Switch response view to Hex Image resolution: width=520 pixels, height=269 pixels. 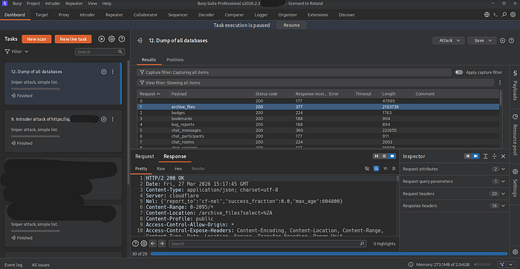click(178, 169)
